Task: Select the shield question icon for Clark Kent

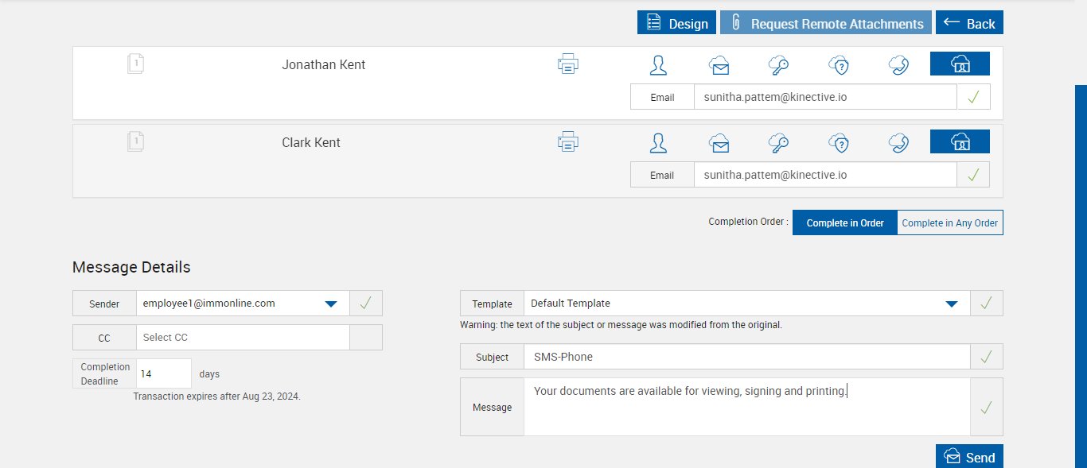Action: tap(839, 143)
